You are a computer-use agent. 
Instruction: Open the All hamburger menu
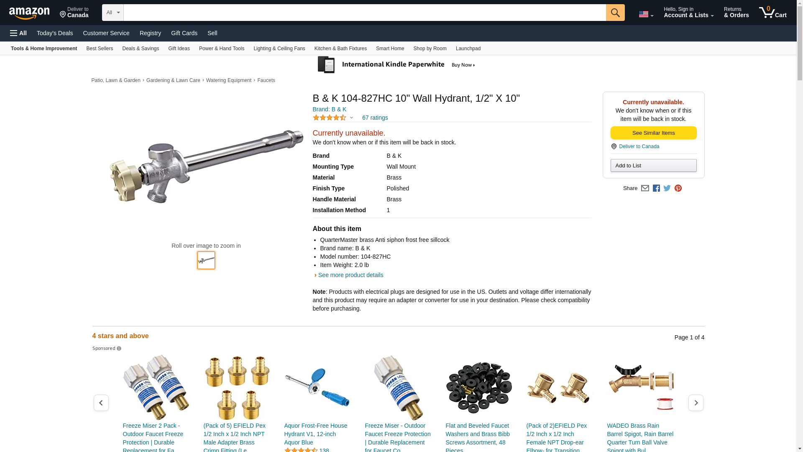pyautogui.click(x=18, y=33)
